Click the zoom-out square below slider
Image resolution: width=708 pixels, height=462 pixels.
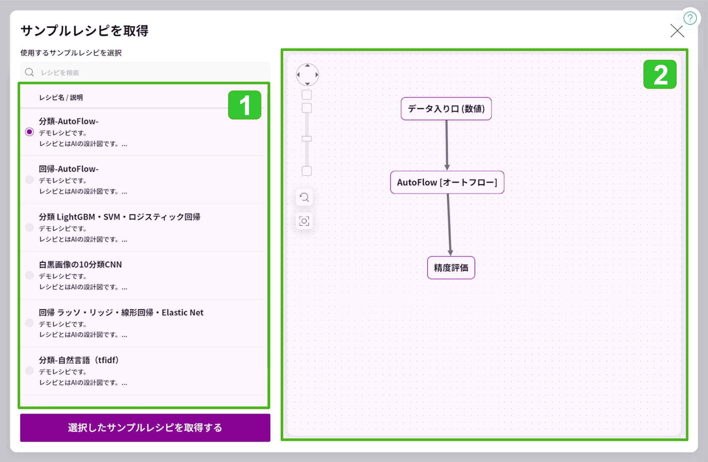[307, 171]
